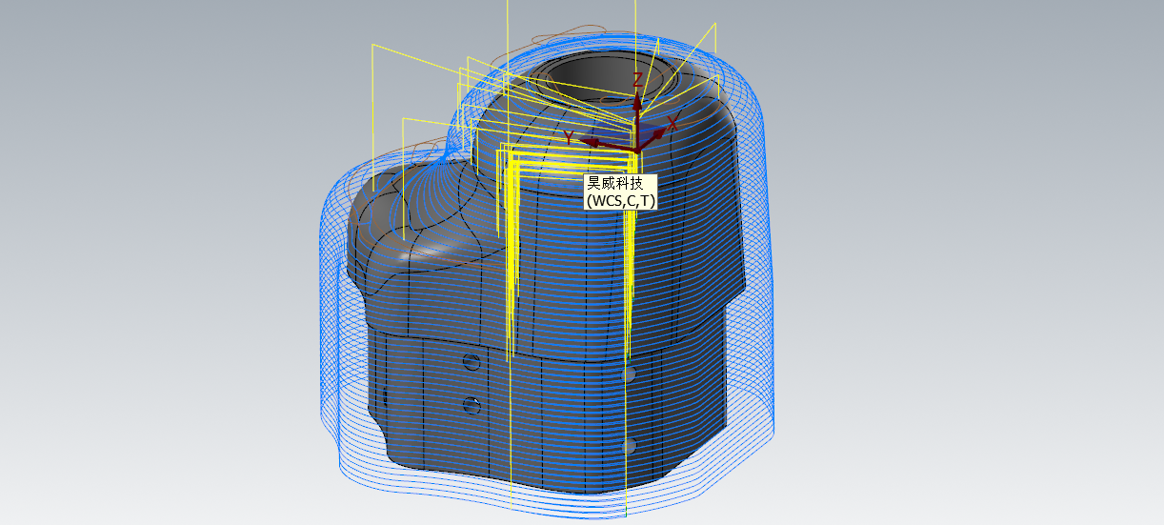Select the Z axis label

[638, 81]
